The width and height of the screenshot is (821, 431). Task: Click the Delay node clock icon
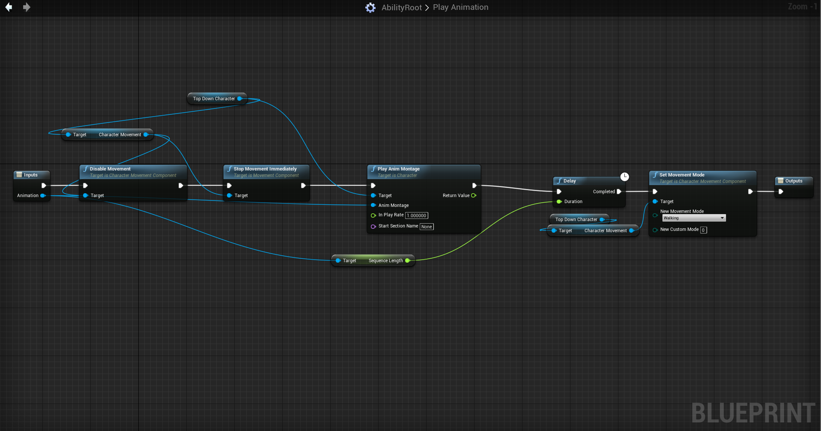point(624,177)
